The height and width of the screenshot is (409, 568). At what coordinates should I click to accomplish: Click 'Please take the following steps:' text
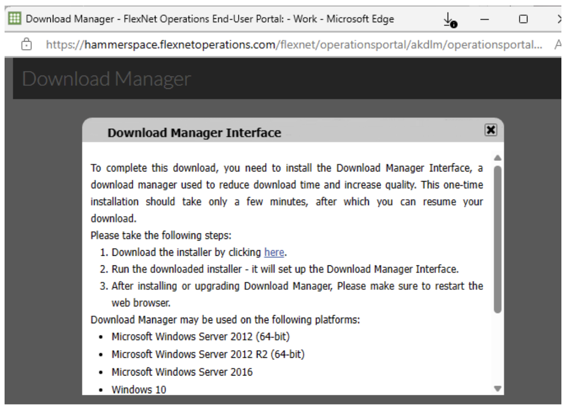click(x=161, y=235)
